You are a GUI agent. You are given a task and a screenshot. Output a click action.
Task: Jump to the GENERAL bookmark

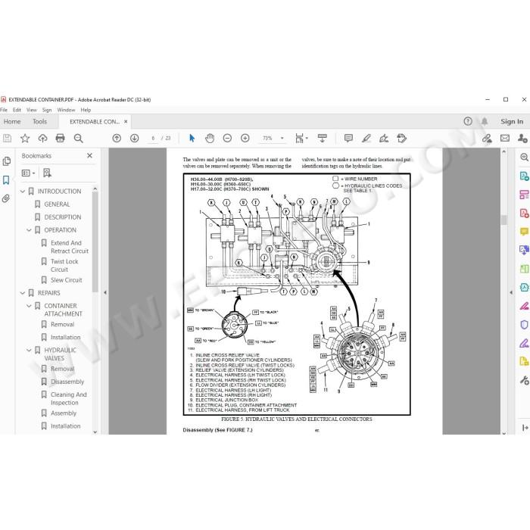[57, 204]
